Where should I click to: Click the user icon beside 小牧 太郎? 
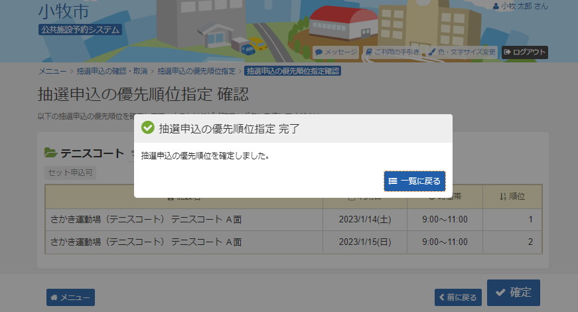[x=496, y=6]
